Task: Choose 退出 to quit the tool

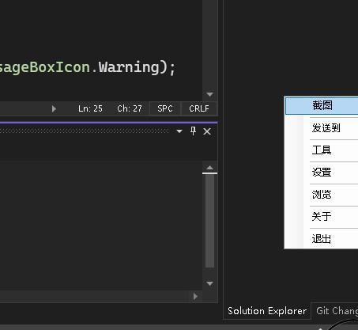Action: [322, 239]
